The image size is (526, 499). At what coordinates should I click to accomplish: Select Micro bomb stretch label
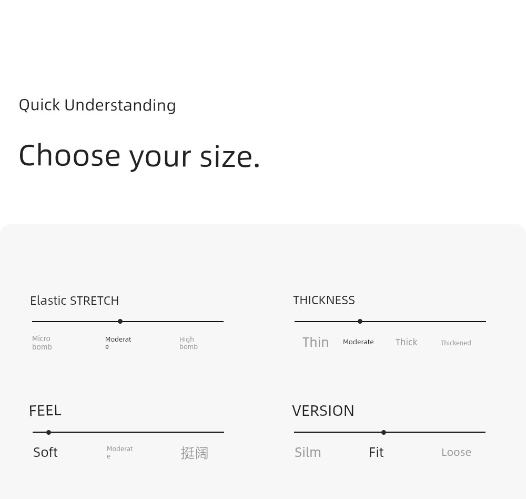42,343
